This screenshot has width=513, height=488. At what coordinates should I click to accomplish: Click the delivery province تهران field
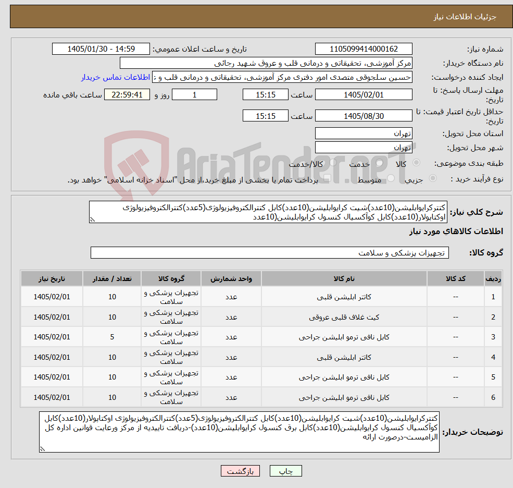(x=364, y=133)
